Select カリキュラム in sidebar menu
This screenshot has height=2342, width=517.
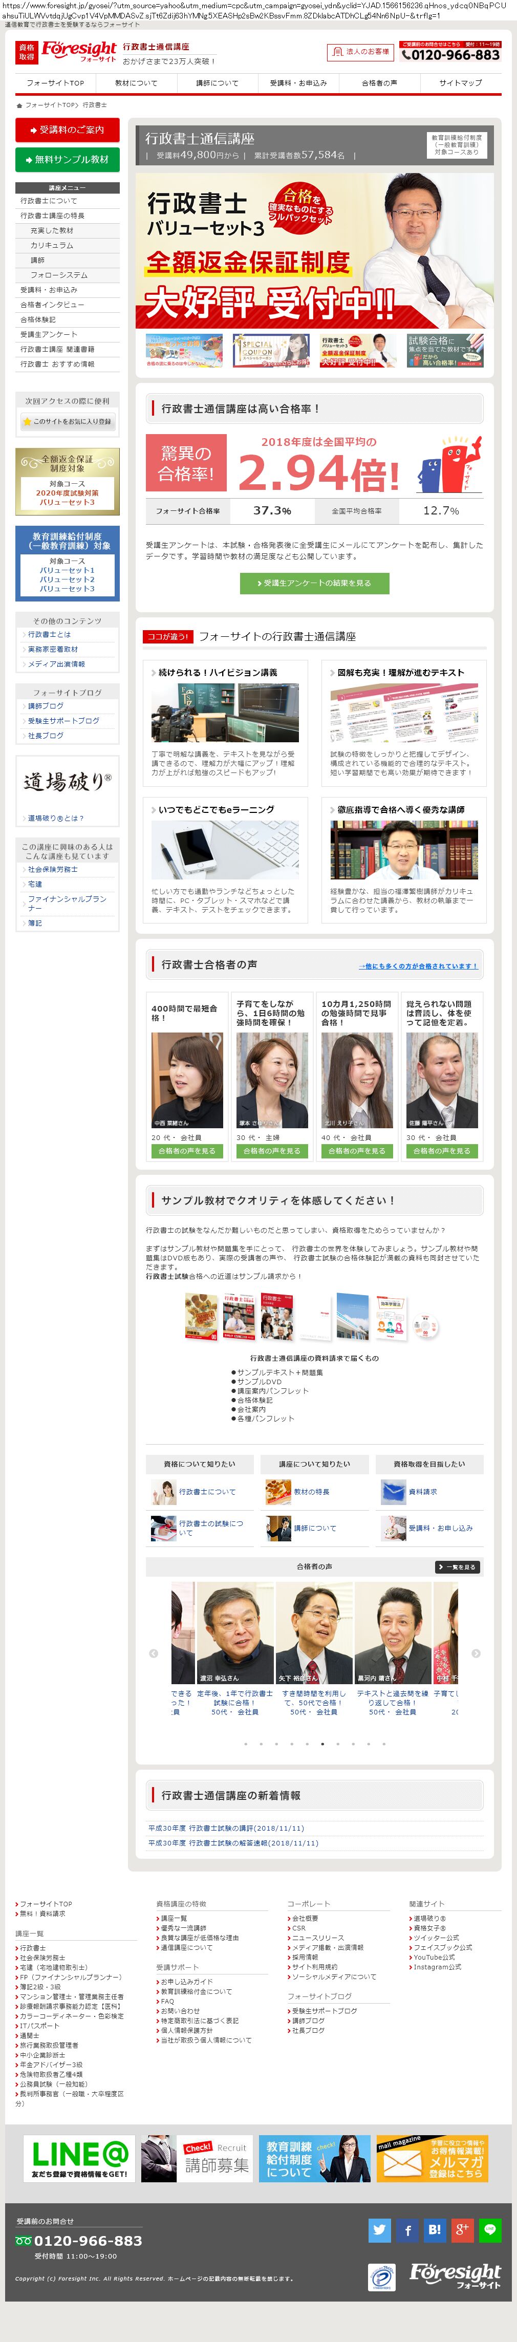tap(67, 246)
